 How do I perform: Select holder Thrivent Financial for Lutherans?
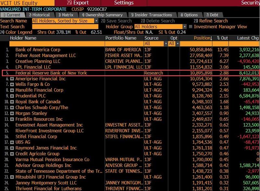click(x=48, y=189)
